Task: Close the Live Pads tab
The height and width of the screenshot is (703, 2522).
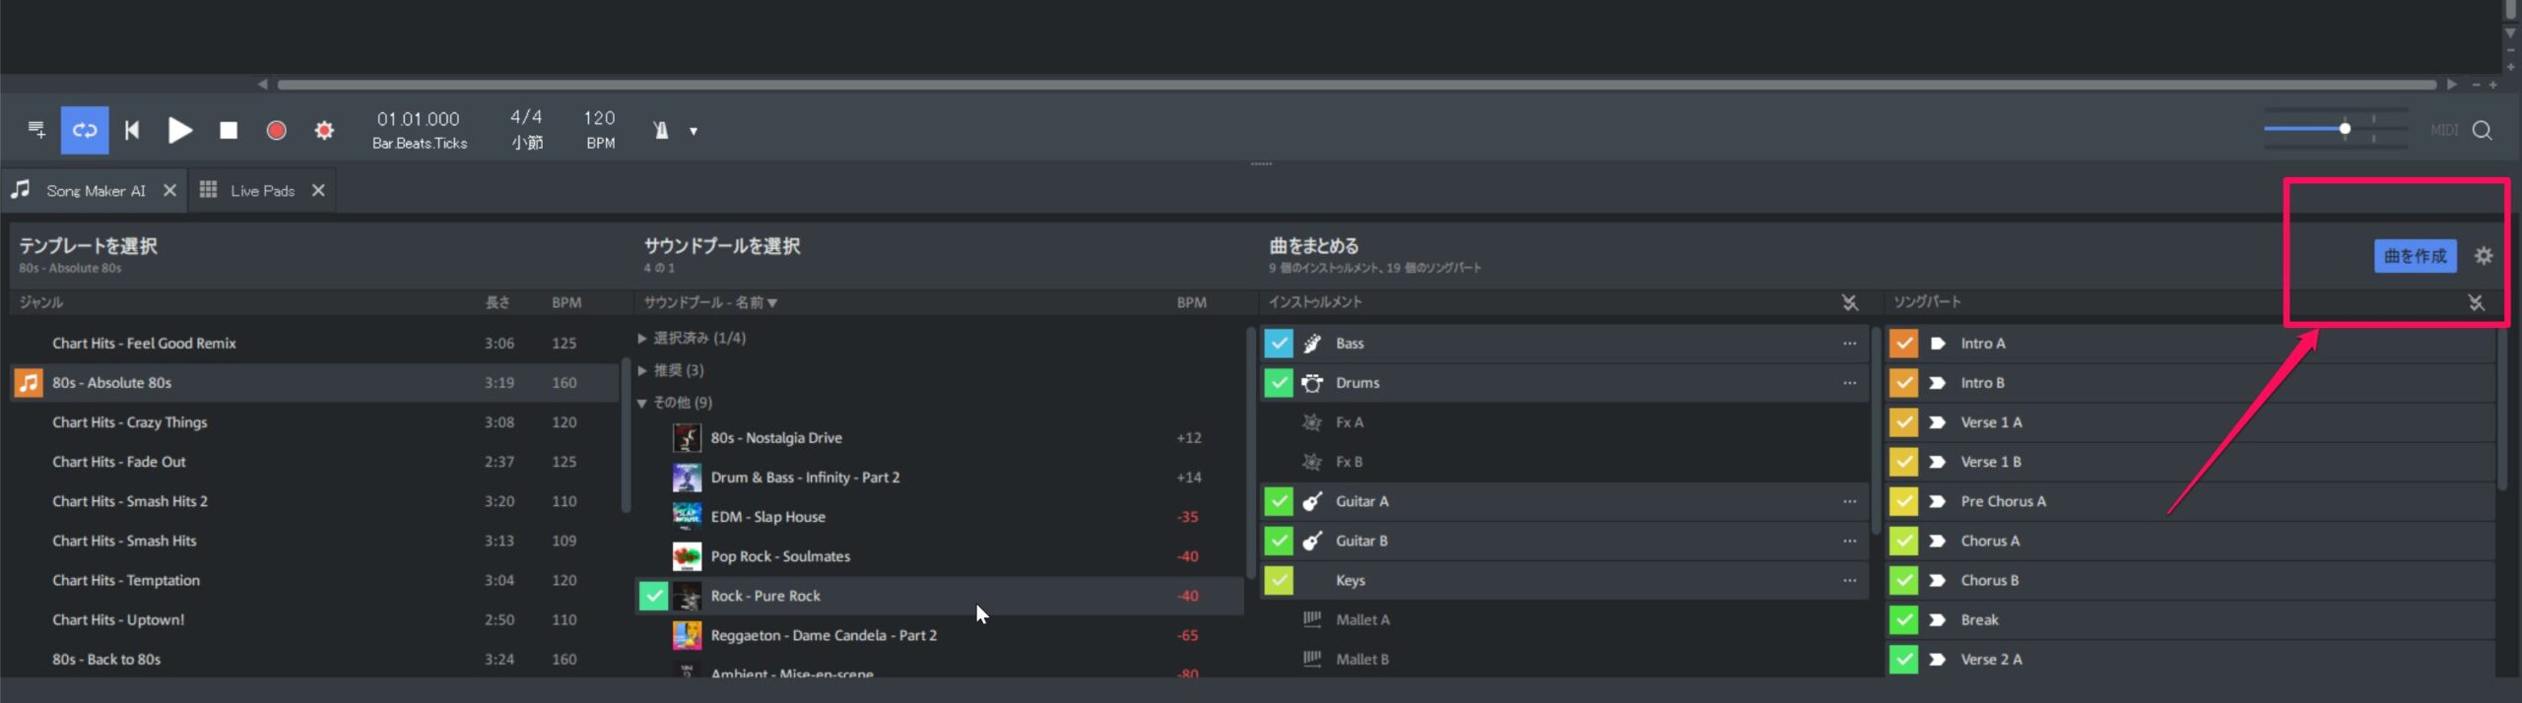Action: pyautogui.click(x=318, y=190)
